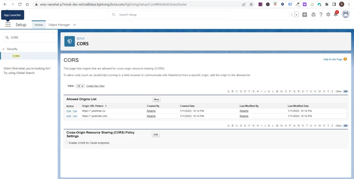Filter top alphabet bar by letter A
354x179 pixels.
pos(229,92)
